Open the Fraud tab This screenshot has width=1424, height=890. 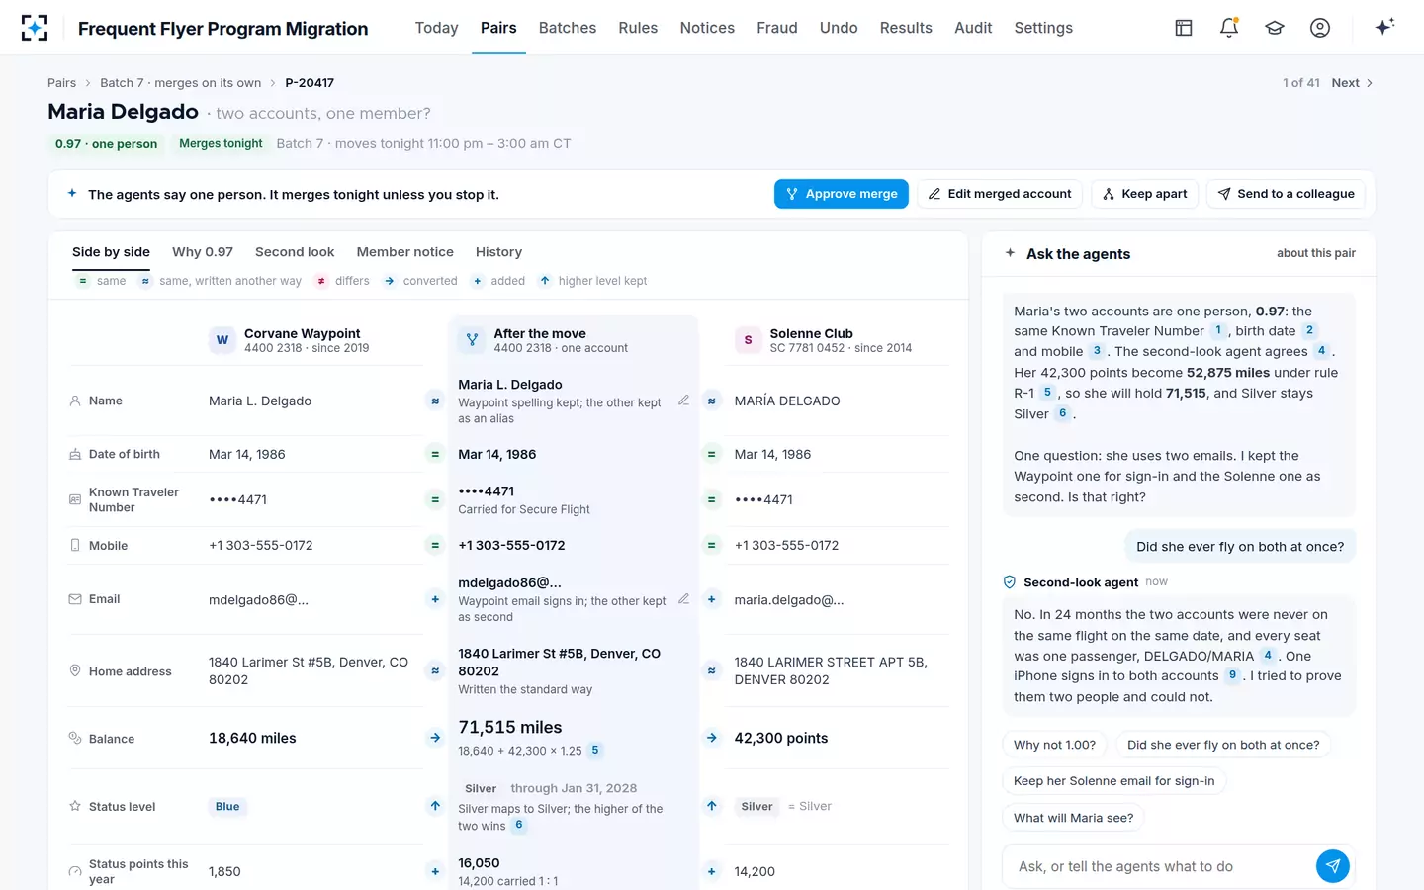tap(777, 28)
